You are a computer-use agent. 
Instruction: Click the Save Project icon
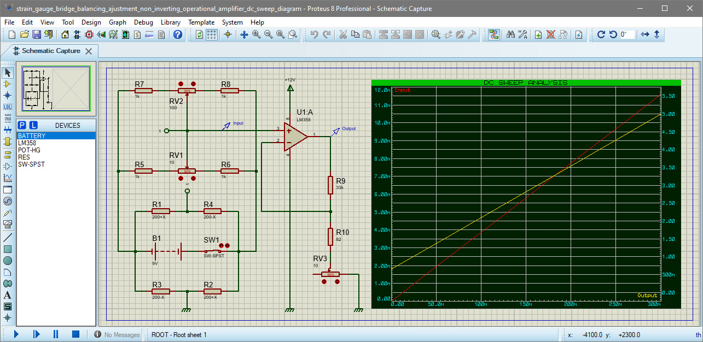coord(37,34)
